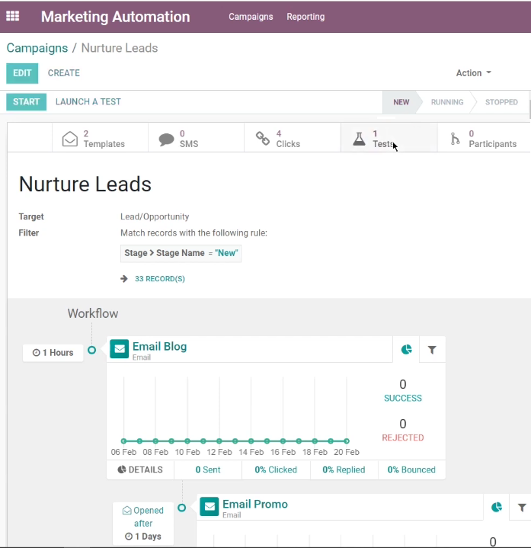Click the SMS speech bubble icon

[166, 139]
